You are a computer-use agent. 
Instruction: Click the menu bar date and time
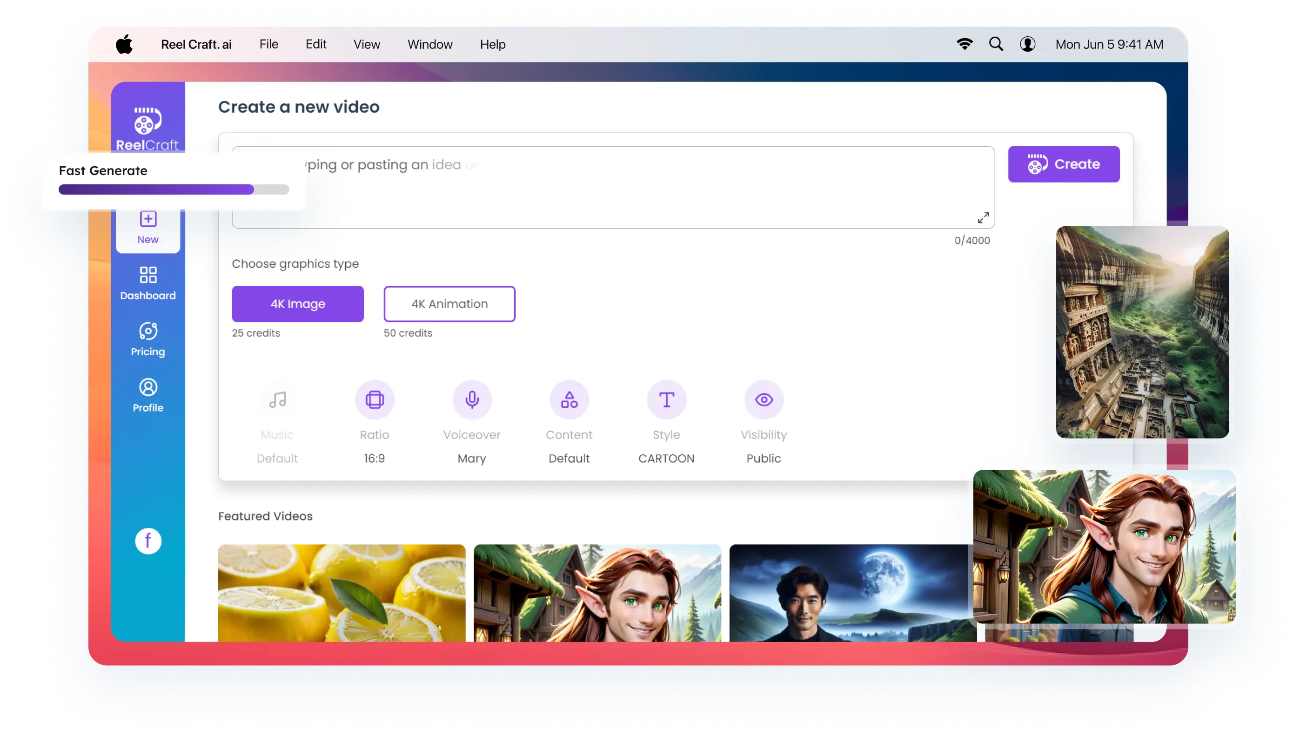pos(1109,45)
